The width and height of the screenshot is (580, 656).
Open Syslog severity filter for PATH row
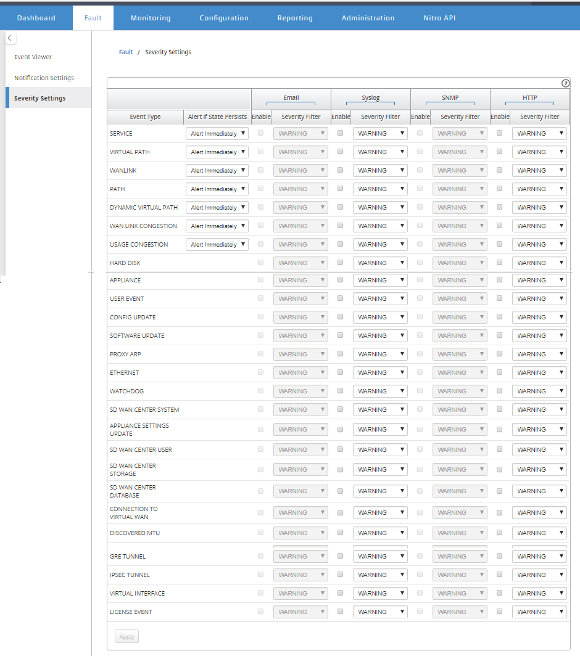tap(380, 189)
